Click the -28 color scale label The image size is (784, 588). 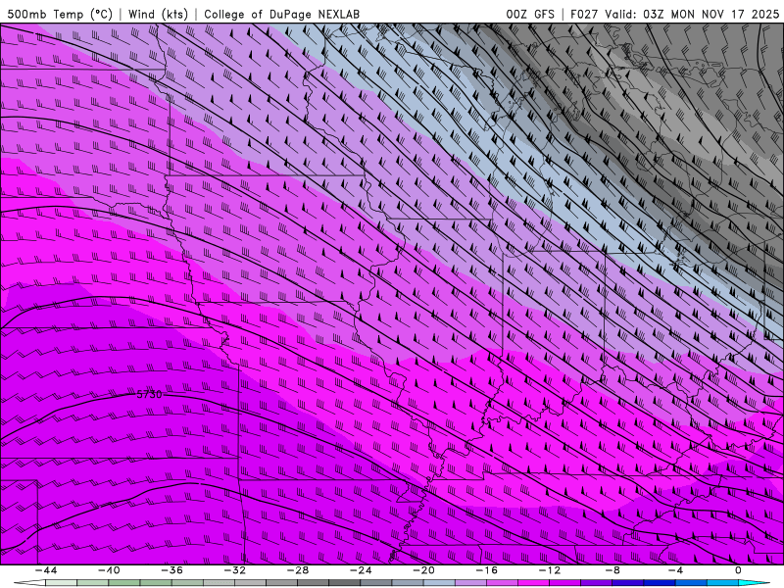pos(298,570)
